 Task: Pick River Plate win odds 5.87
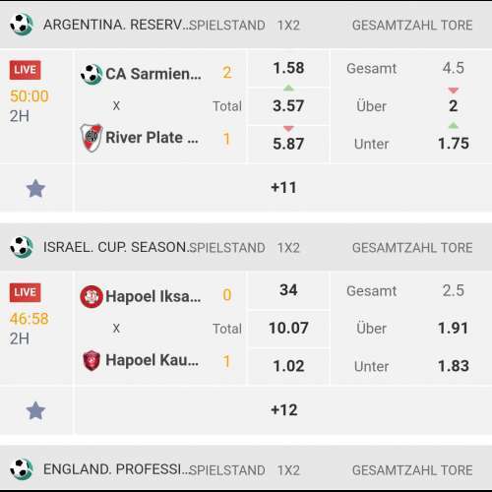[288, 144]
